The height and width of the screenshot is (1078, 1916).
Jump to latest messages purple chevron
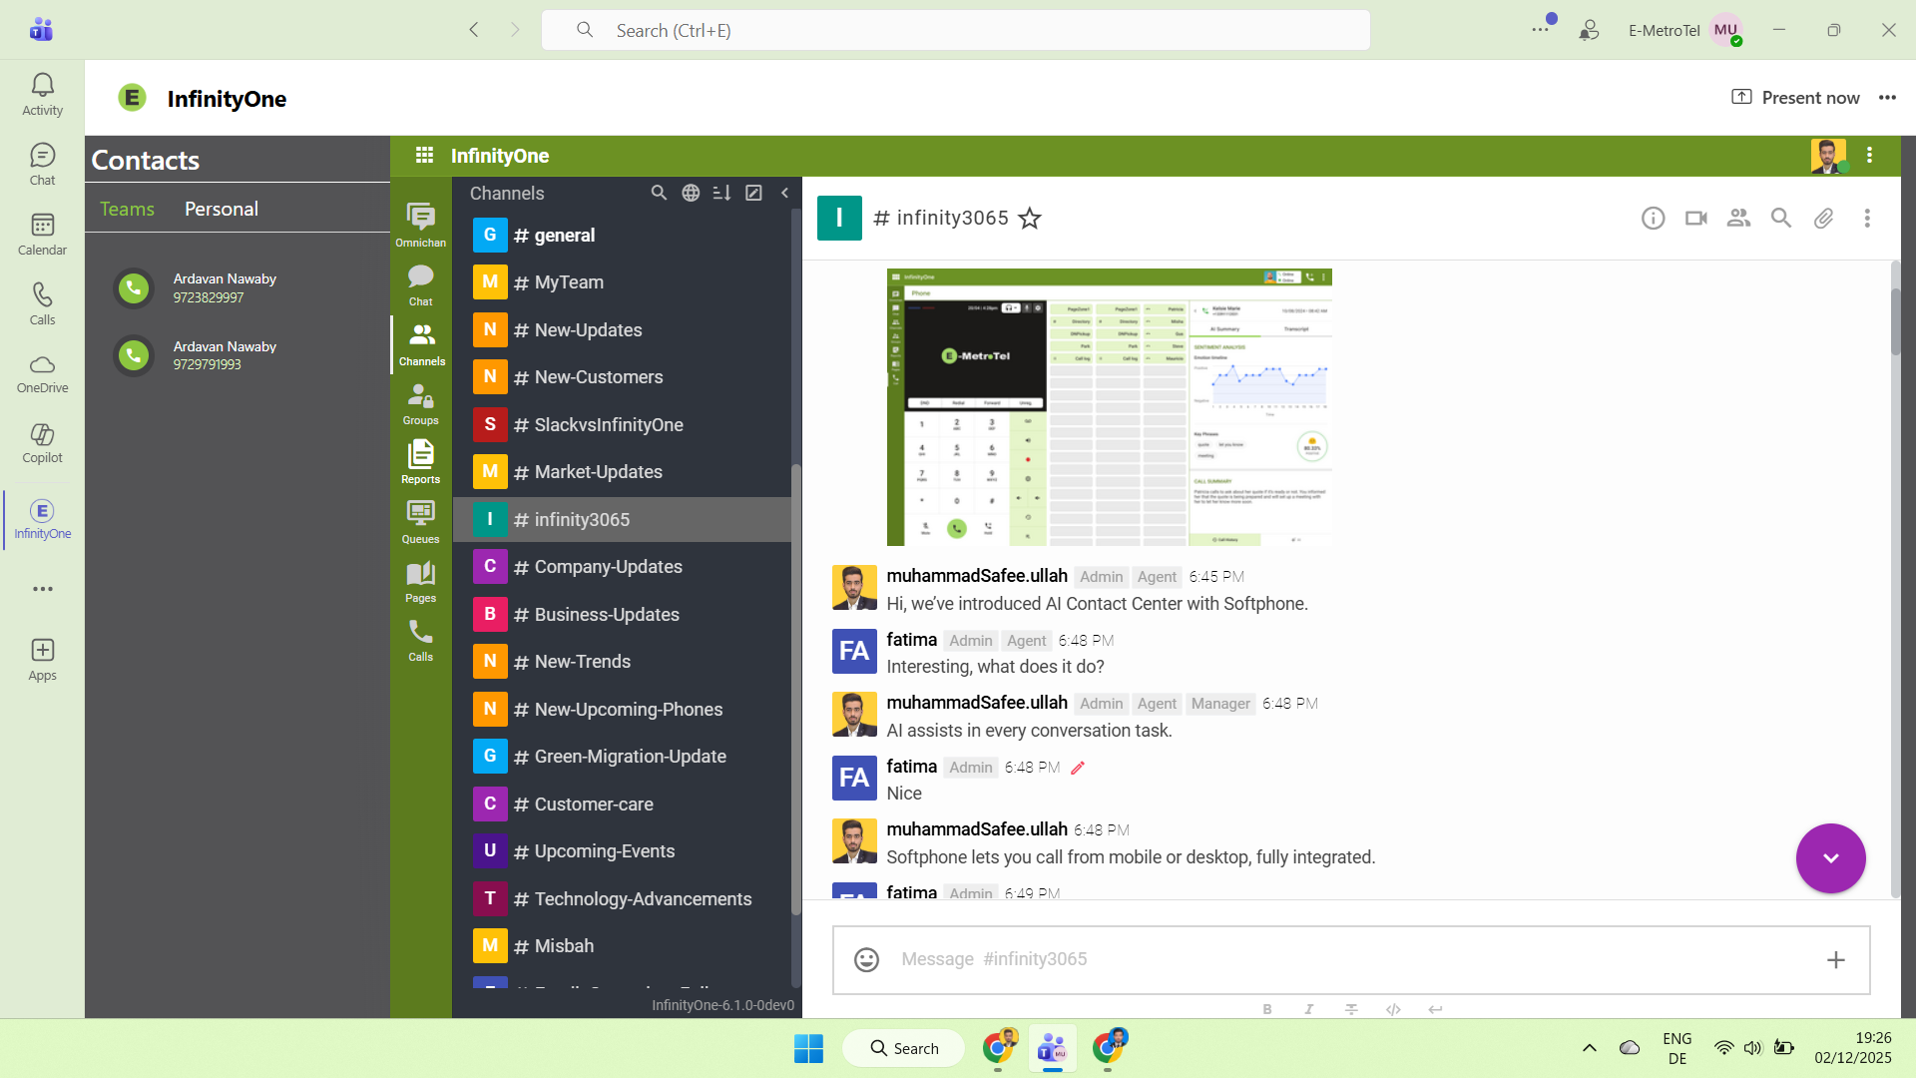pos(1830,858)
